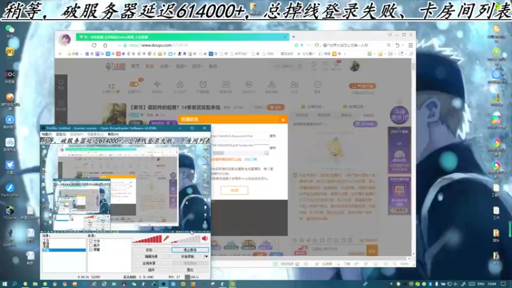512x288 pixels.
Task: Open the Douyu user avatar menu
Action: pyautogui.click(x=355, y=66)
